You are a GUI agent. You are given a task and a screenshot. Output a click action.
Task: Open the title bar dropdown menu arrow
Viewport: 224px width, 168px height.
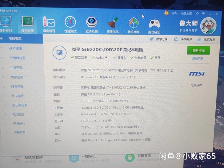click(203, 14)
